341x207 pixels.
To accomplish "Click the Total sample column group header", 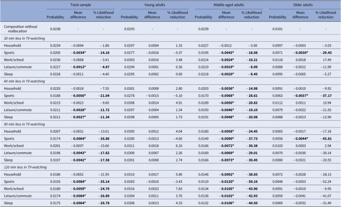I will pos(81,5).
